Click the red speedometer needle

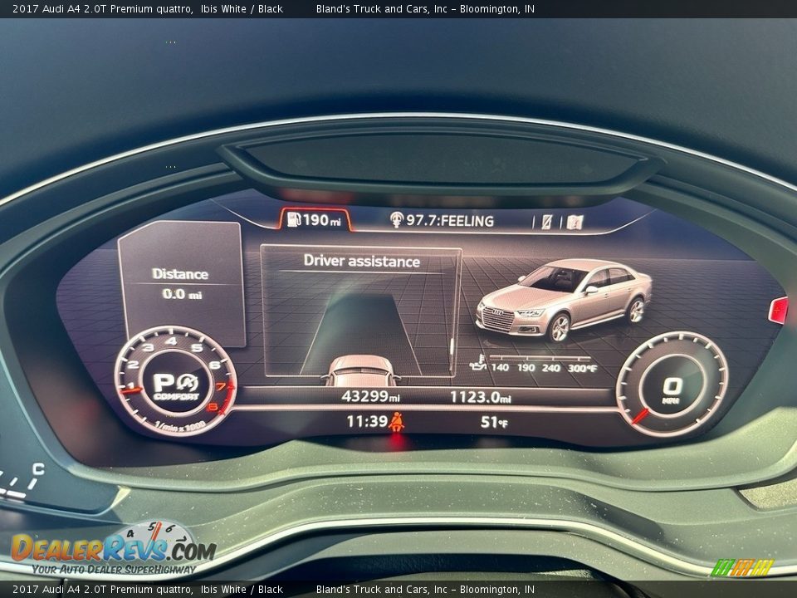(x=640, y=416)
